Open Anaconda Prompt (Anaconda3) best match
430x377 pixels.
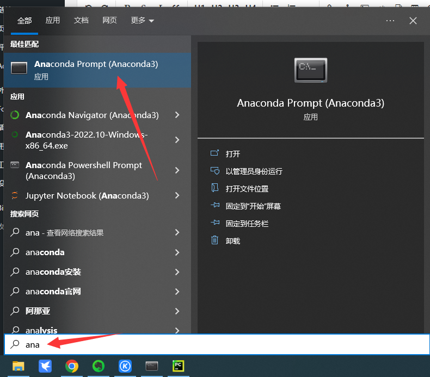pos(97,70)
